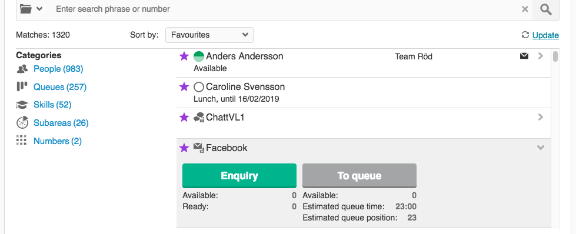Filter by Numbers category
This screenshot has height=234, width=576.
pos(57,141)
